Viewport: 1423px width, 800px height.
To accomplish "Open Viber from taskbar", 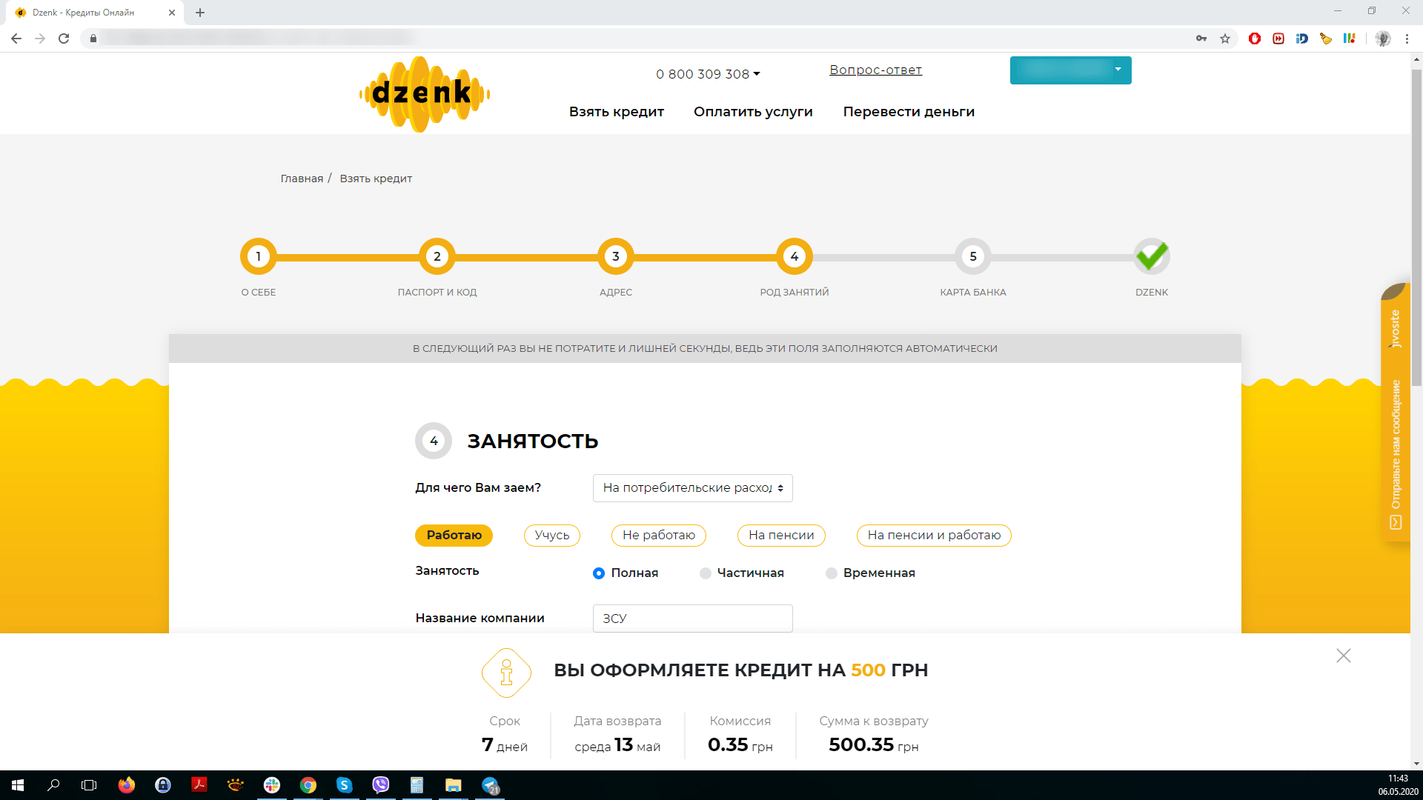I will click(x=381, y=785).
